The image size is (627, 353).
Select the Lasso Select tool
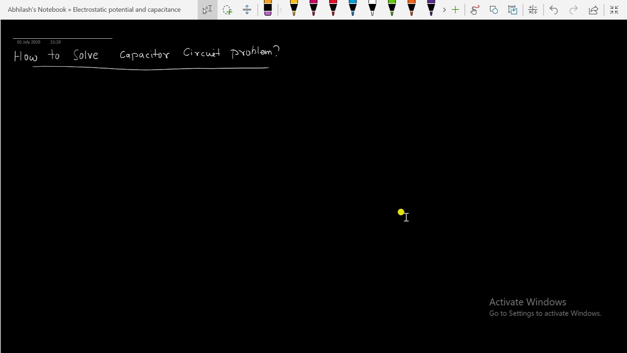tap(227, 10)
